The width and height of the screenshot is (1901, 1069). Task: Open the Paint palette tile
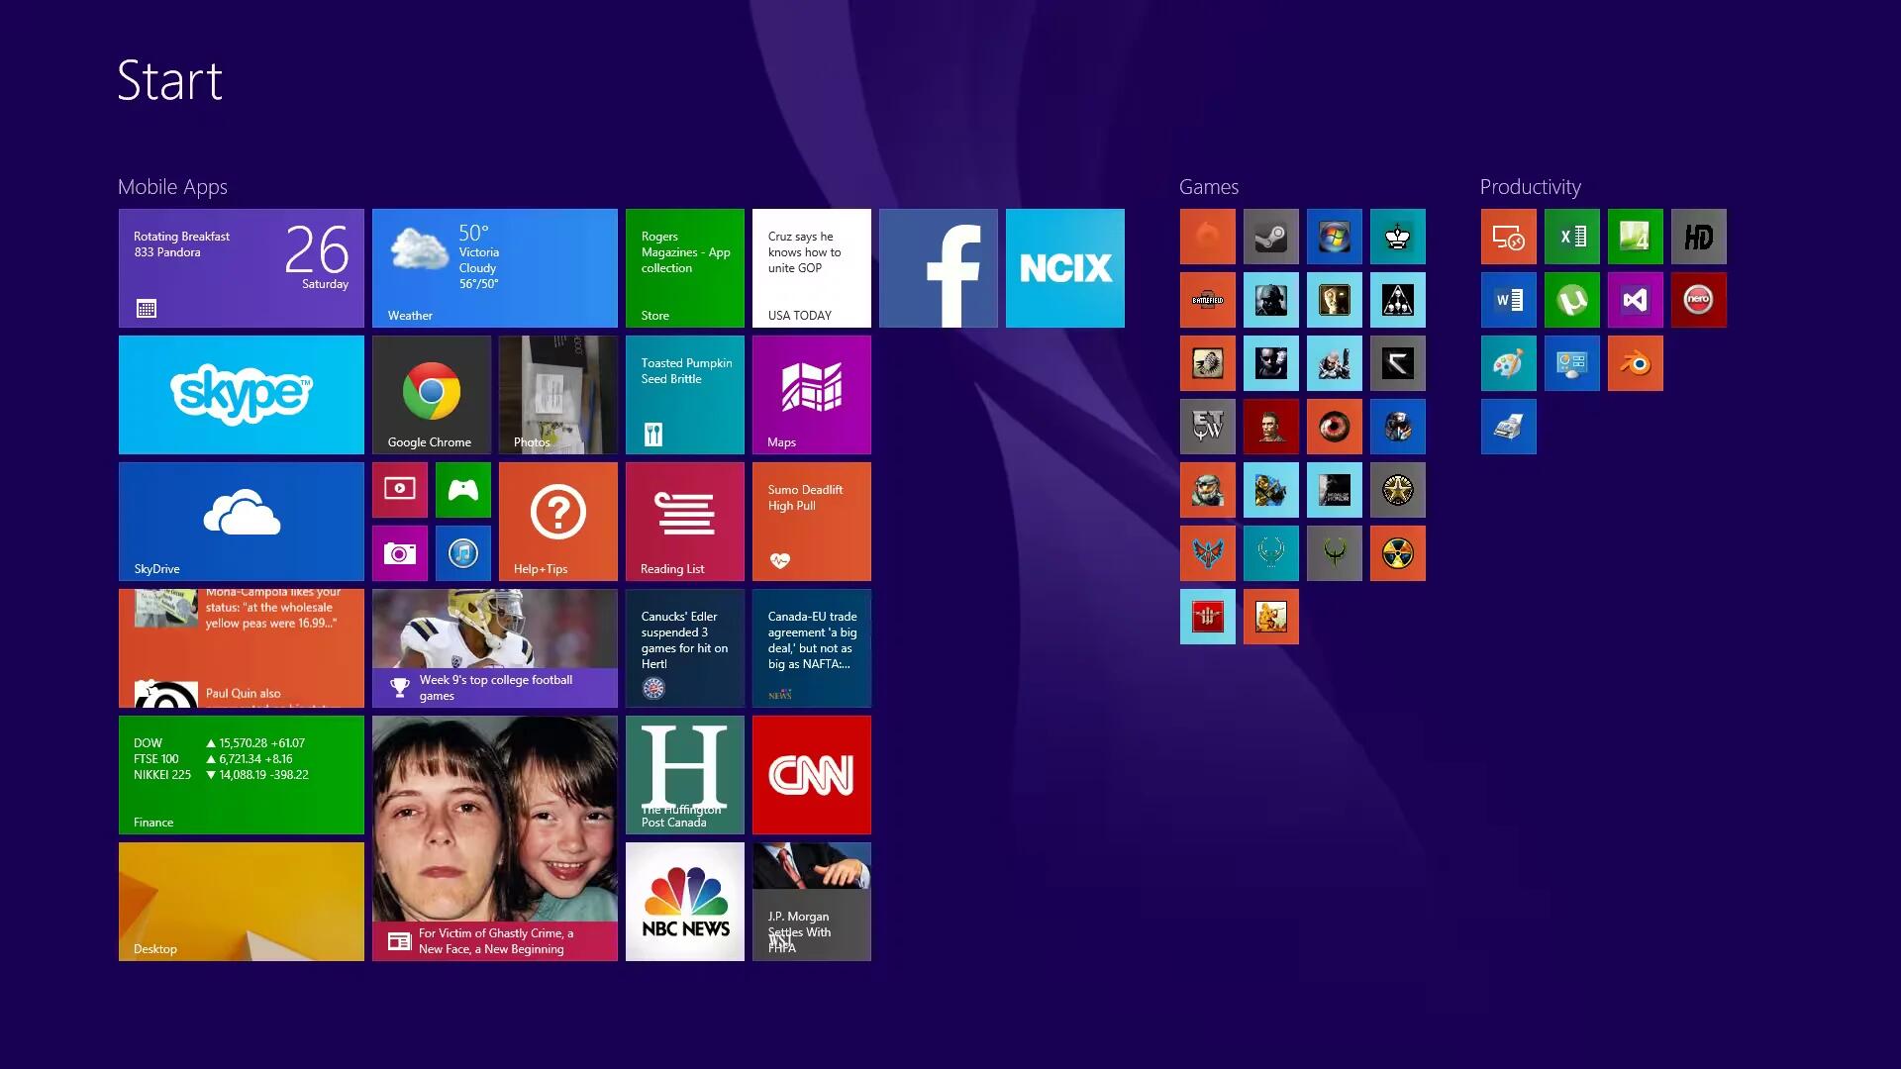click(x=1508, y=363)
